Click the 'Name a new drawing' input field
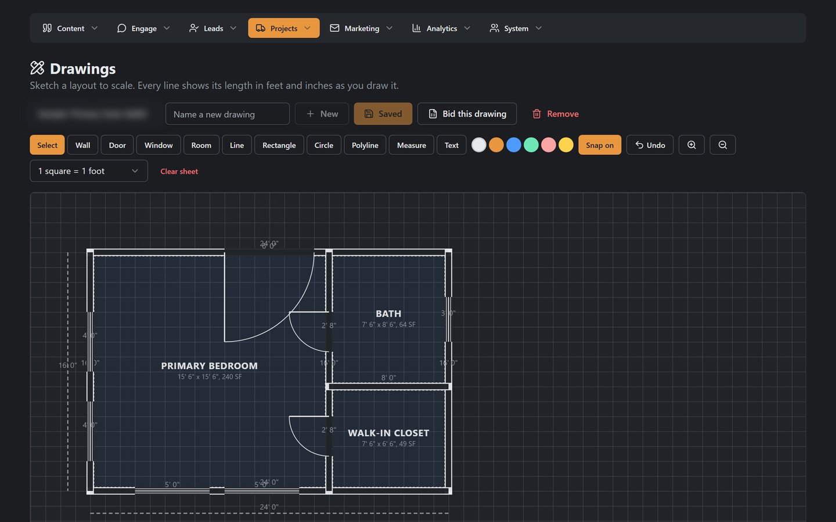The image size is (836, 522). (228, 114)
